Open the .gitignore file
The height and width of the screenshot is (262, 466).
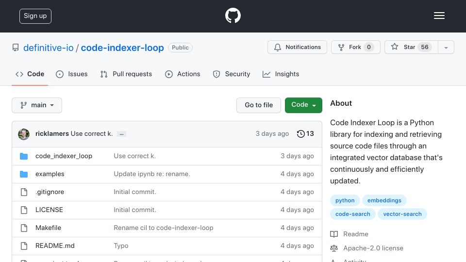tap(50, 192)
